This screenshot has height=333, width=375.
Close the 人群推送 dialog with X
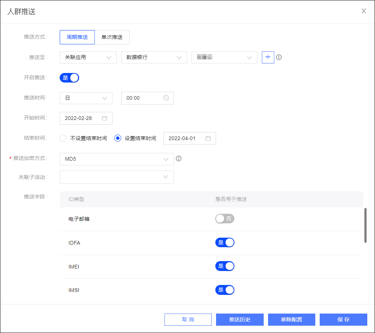tap(364, 11)
